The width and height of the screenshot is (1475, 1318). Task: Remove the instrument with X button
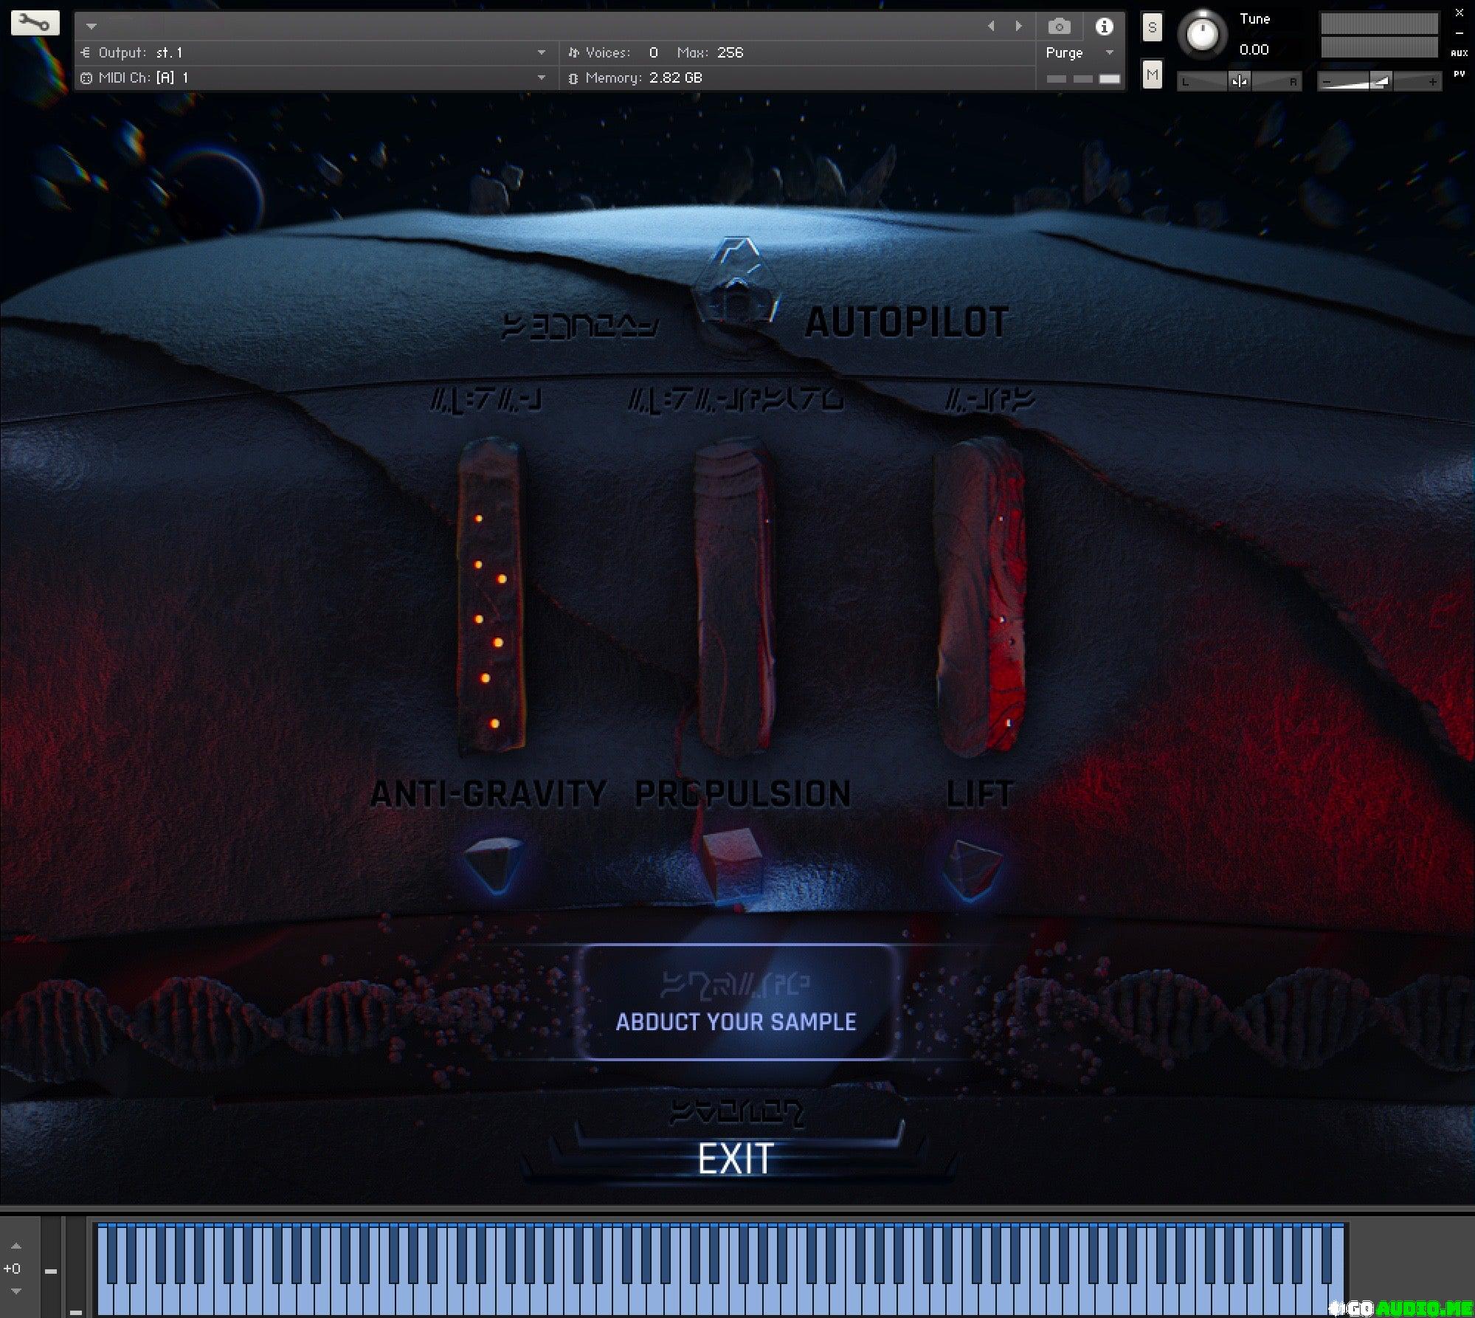1459,13
